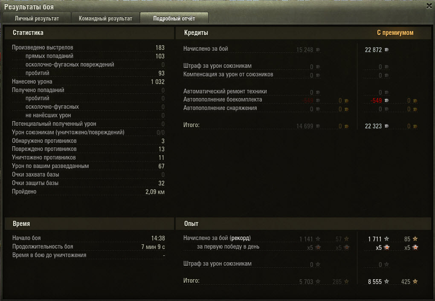Click the С премиумом column header
435x301 pixels.
[x=395, y=33]
